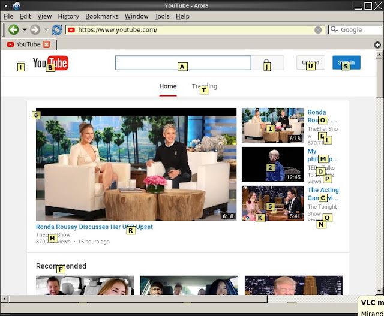Image resolution: width=384 pixels, height=316 pixels.
Task: Open the Help menu
Action: [182, 16]
